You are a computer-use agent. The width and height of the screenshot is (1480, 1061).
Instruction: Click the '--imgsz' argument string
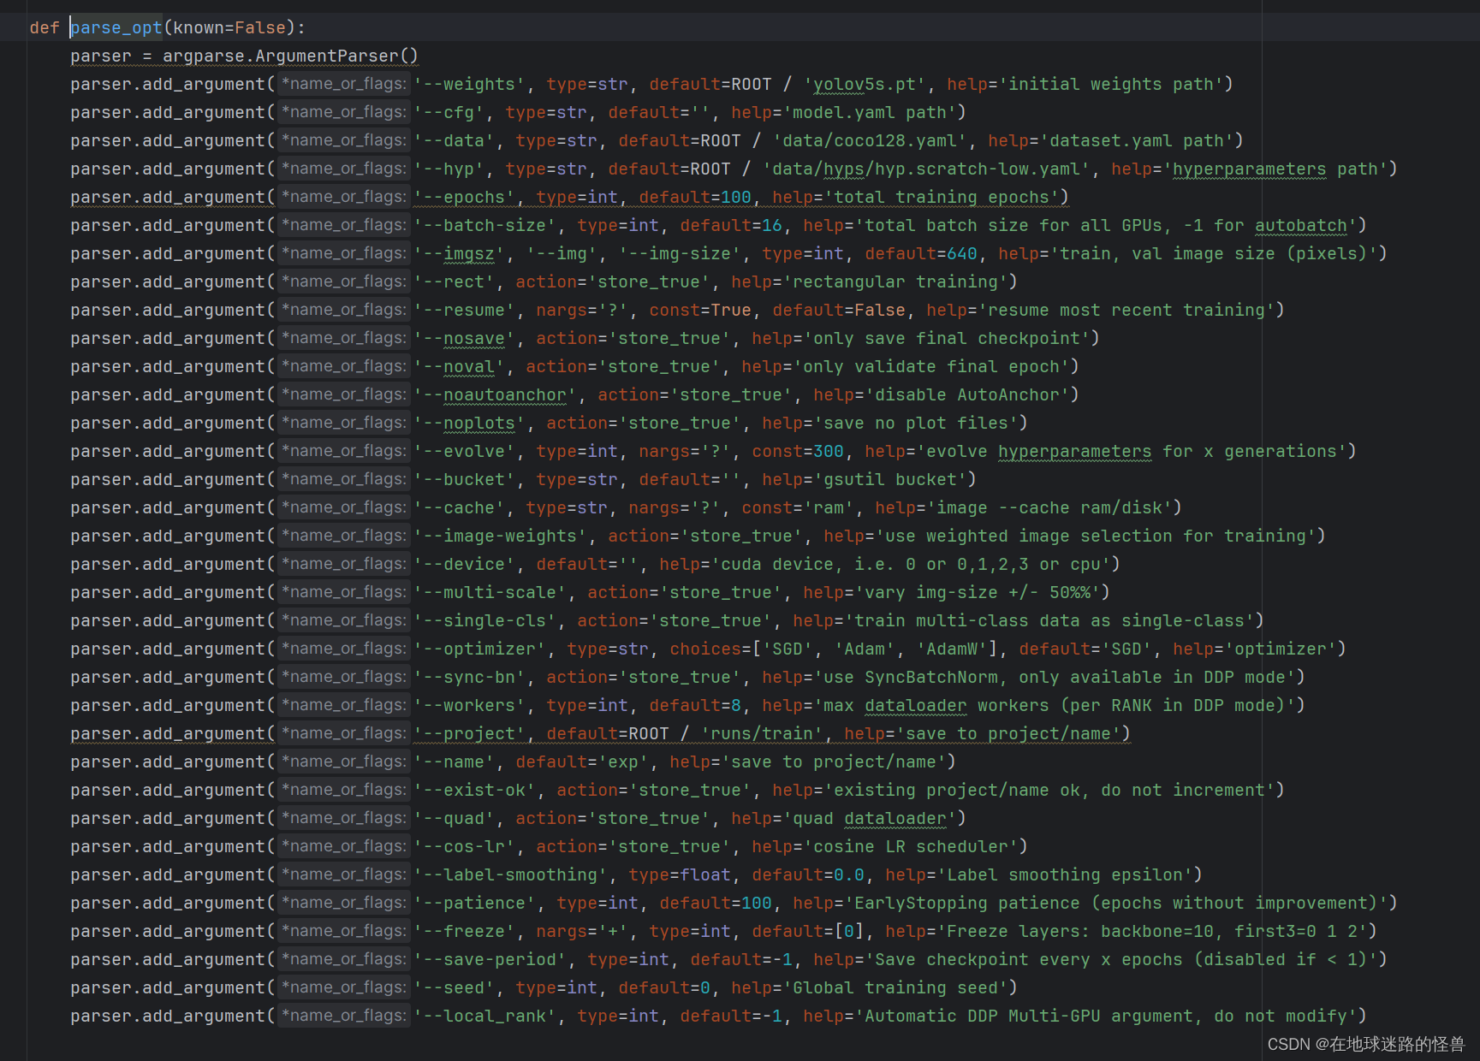pos(460,253)
